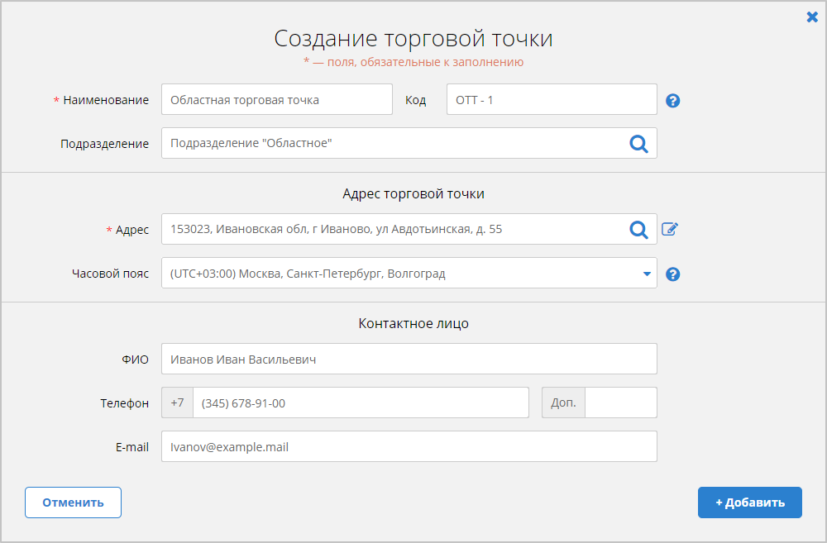827x543 pixels.
Task: Close the trade point creation dialog
Action: pyautogui.click(x=812, y=17)
